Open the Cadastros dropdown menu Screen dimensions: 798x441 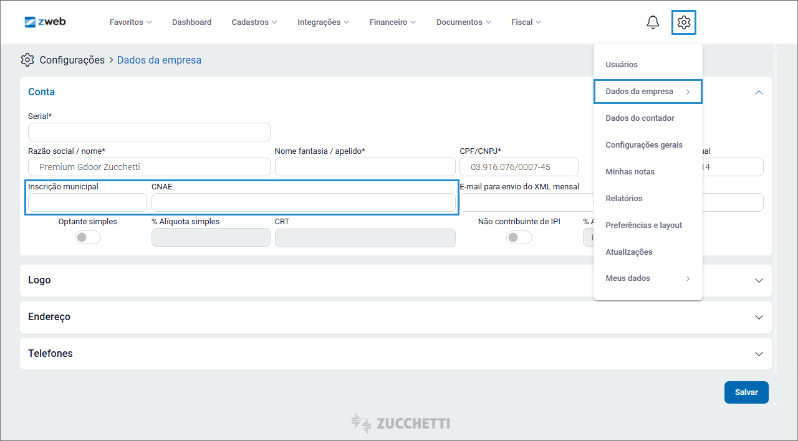click(x=254, y=22)
